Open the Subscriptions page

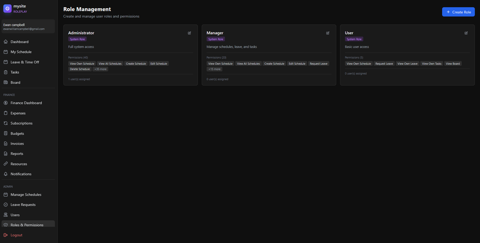point(21,123)
